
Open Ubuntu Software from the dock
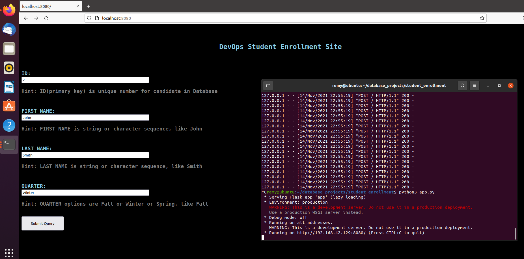click(x=9, y=106)
